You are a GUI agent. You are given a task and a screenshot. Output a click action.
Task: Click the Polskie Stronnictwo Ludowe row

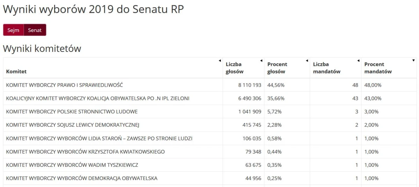point(210,112)
